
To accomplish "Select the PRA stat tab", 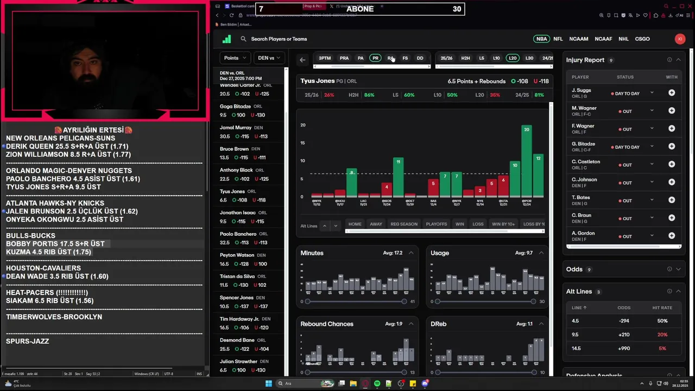I will (344, 58).
